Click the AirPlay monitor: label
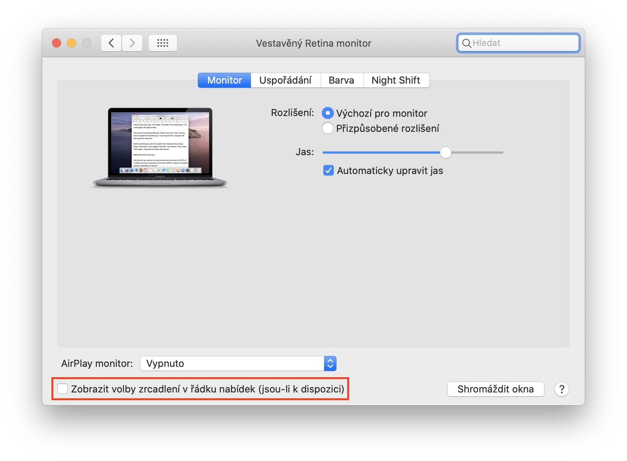 (97, 363)
